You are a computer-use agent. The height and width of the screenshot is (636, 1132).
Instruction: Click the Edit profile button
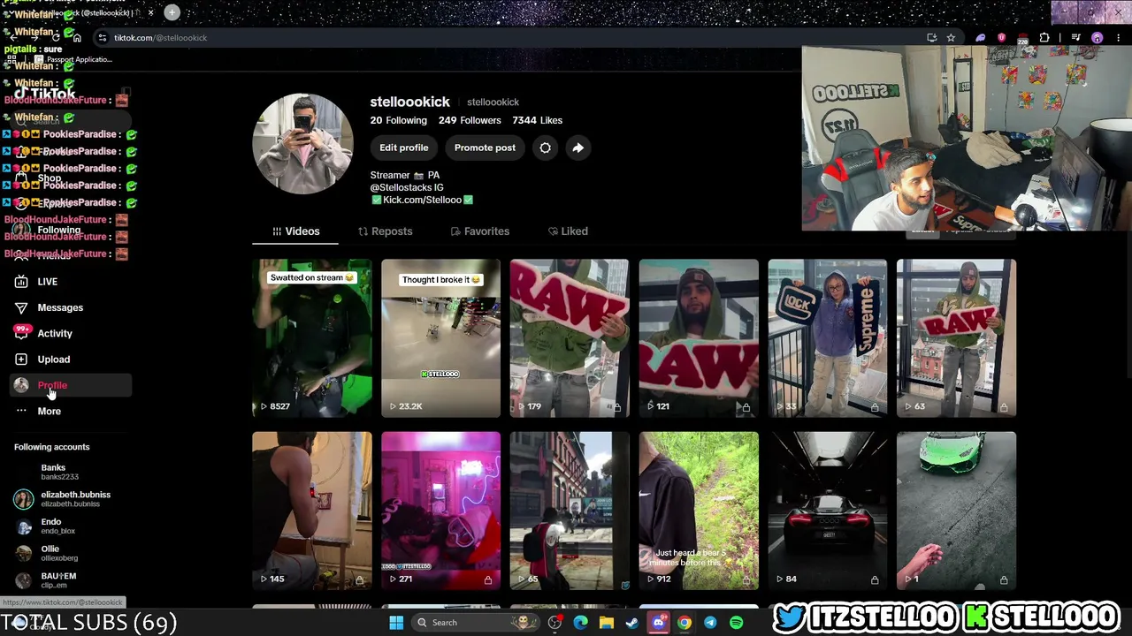point(404,148)
